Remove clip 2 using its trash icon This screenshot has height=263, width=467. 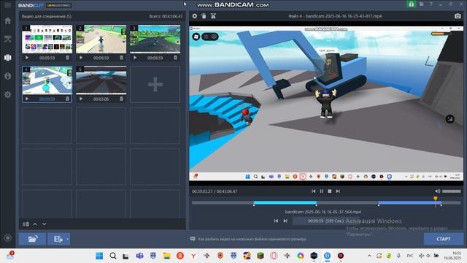point(121,58)
